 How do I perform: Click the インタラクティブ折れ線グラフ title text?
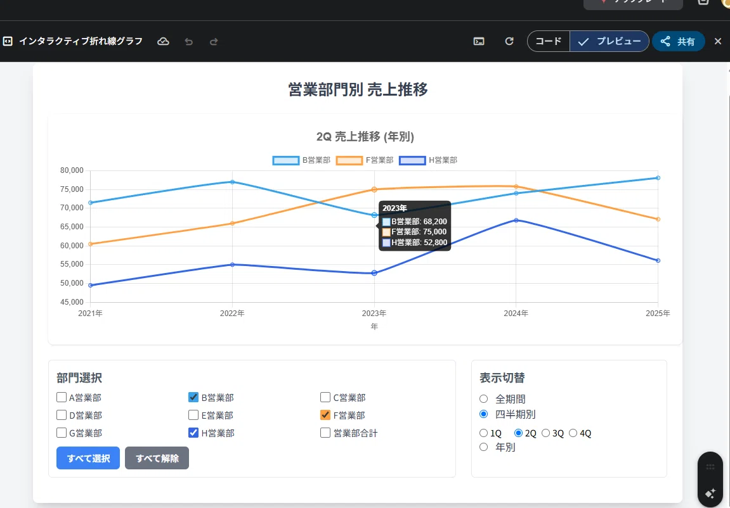tap(81, 41)
